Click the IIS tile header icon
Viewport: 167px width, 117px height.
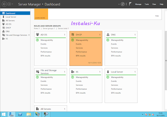tap(73, 72)
